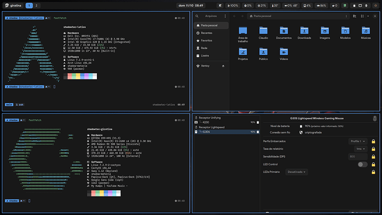Screen dimensions: 382x215
Task: Open the LEDs Primário Desativado dropdown
Action: tap(297, 172)
